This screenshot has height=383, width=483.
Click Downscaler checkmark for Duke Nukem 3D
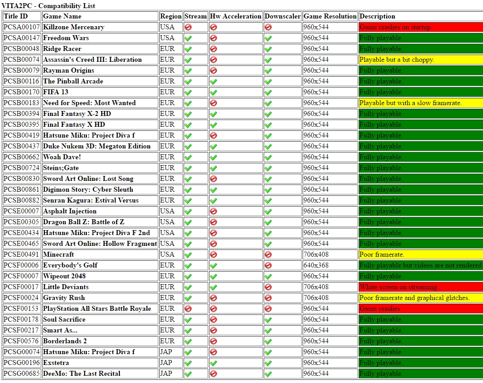(x=268, y=147)
